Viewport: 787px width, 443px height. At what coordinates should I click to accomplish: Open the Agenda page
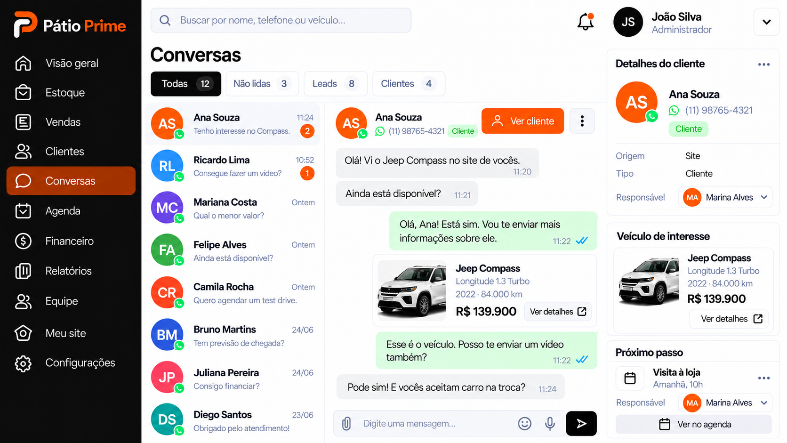(x=71, y=211)
